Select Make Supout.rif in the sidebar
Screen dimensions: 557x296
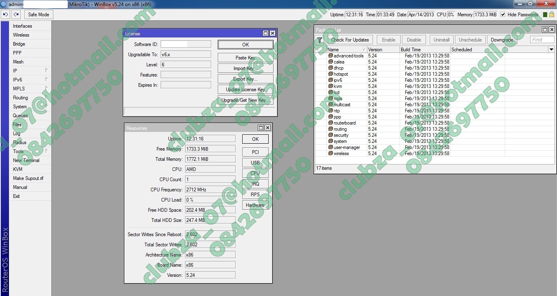tap(30, 178)
